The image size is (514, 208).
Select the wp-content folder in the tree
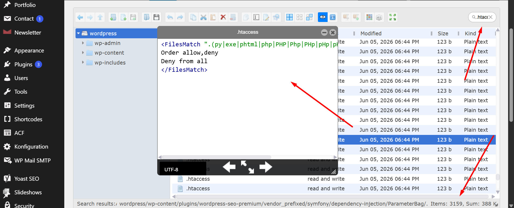[x=109, y=53]
